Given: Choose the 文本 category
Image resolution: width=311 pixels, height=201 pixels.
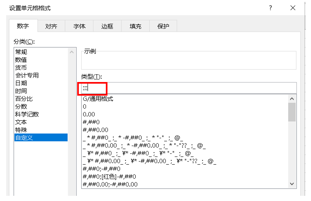Looking at the screenshot, I should (x=41, y=122).
